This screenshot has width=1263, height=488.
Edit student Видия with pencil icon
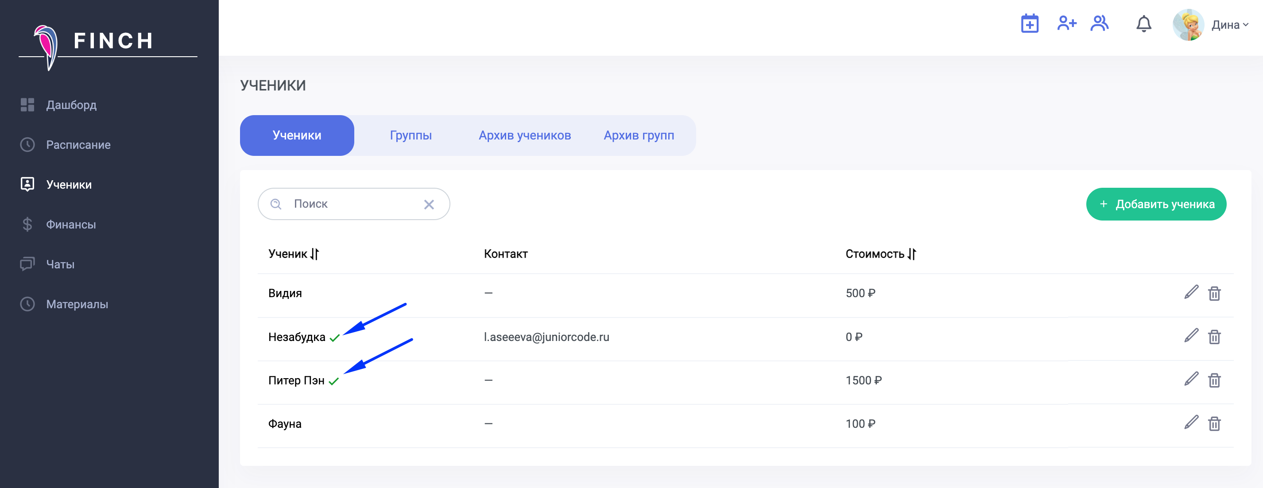click(1191, 292)
